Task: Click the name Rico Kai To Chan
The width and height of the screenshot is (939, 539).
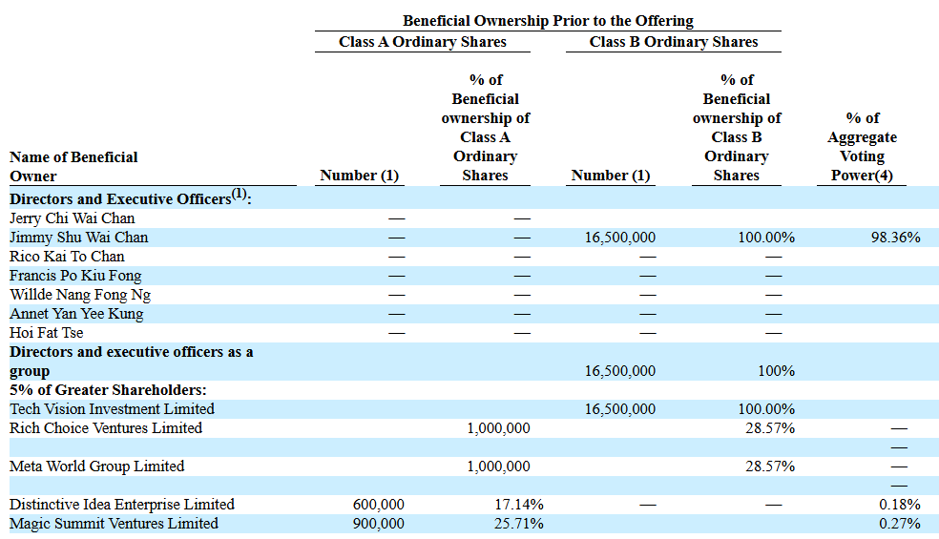Action: (x=67, y=257)
